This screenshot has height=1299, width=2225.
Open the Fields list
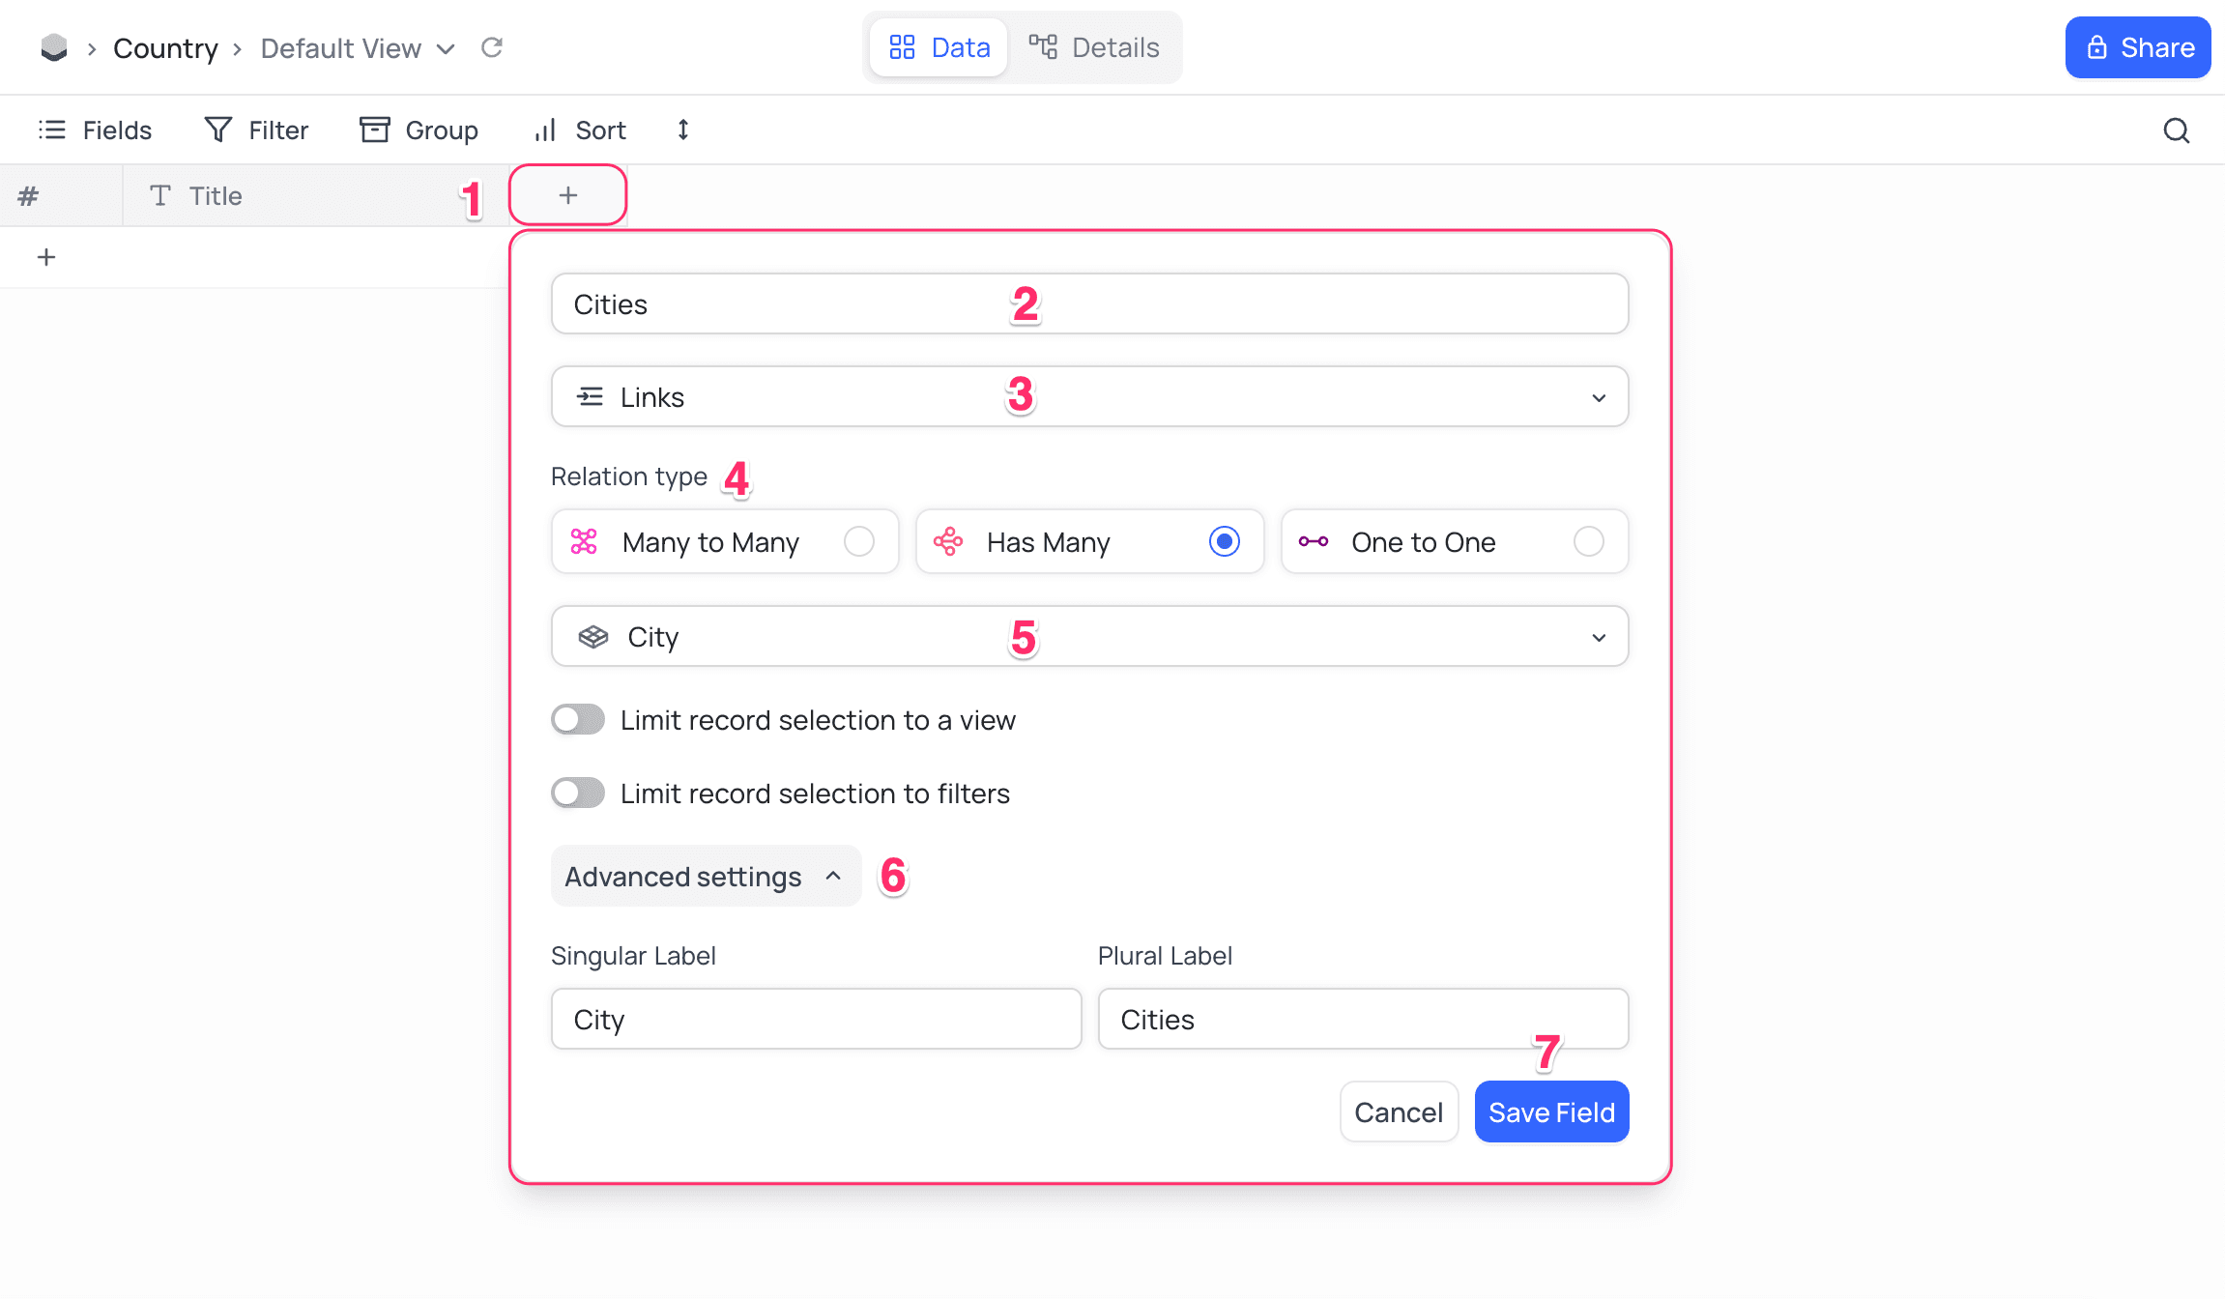coord(95,130)
